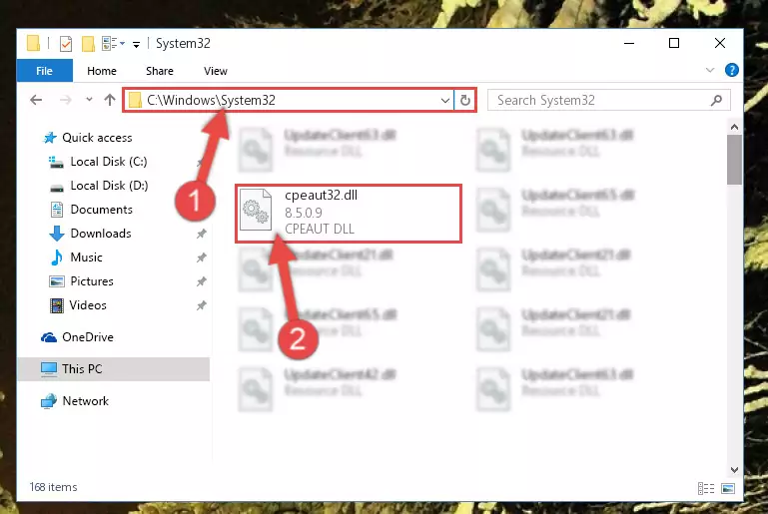
Task: Click the pin icon next to Pictures
Action: pos(201,281)
